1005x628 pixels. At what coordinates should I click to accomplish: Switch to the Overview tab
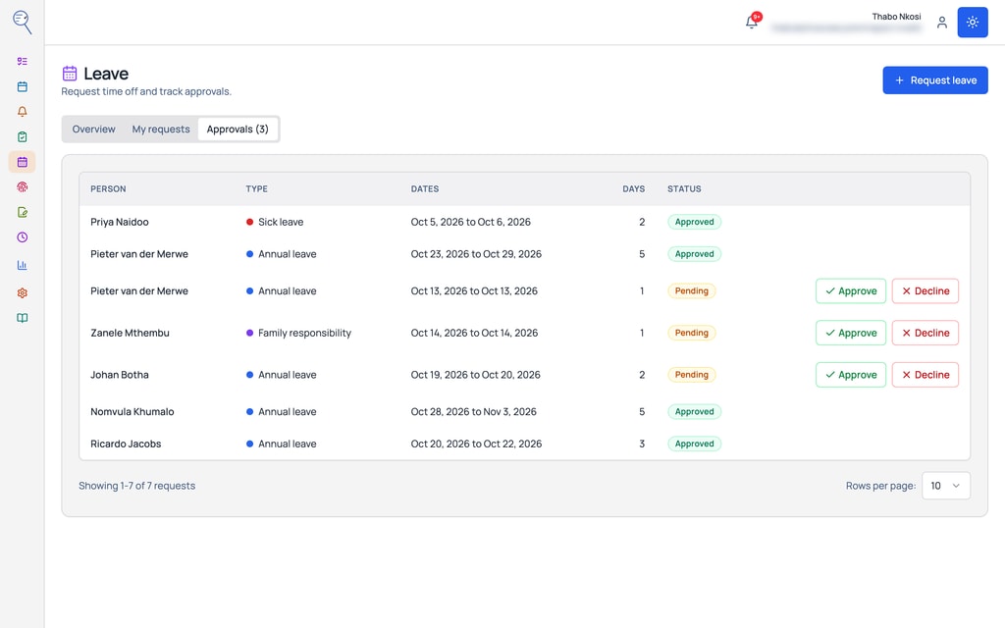[93, 130]
